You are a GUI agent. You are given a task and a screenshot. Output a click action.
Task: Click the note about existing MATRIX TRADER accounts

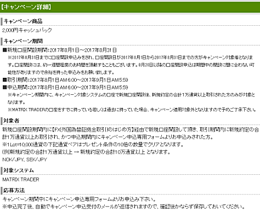(x=132, y=110)
